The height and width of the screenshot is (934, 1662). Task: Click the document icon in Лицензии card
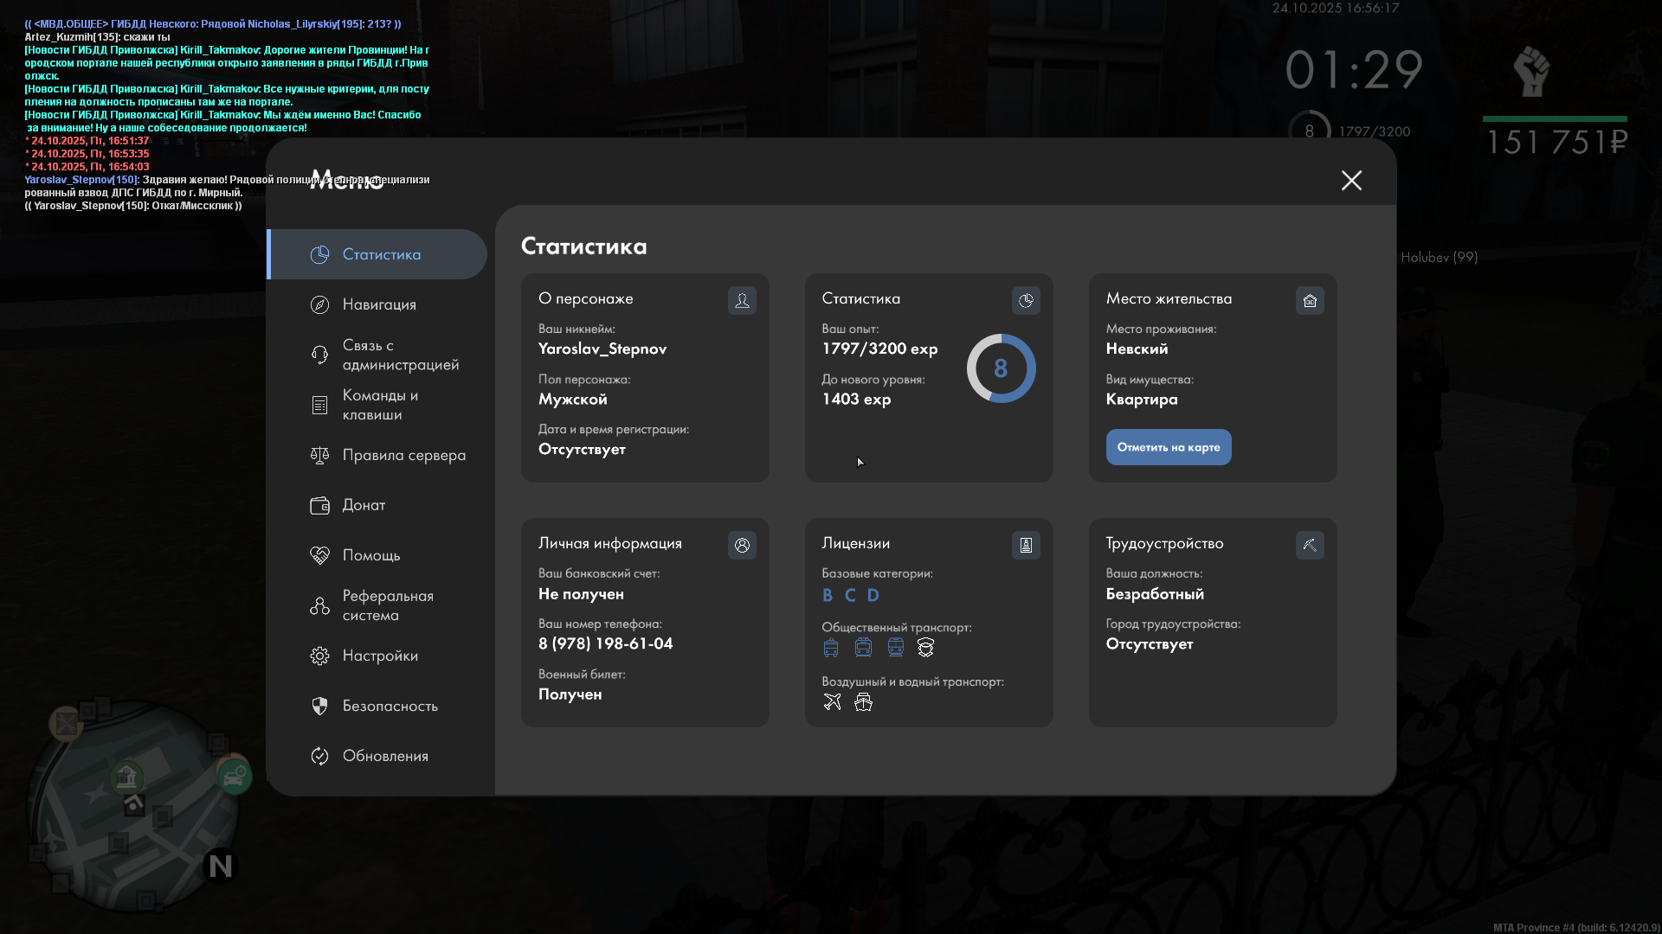(x=1026, y=546)
